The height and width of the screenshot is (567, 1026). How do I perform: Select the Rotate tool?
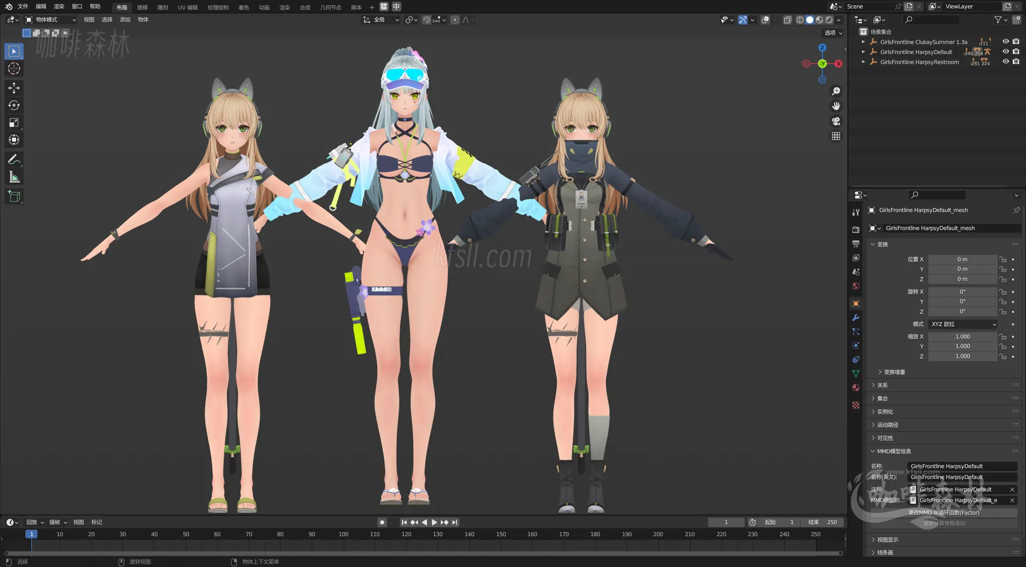14,105
